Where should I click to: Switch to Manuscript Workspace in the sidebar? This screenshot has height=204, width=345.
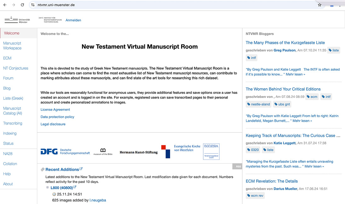(x=12, y=46)
